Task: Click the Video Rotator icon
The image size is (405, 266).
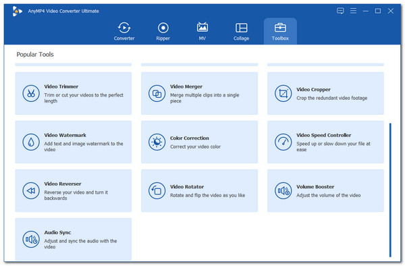Action: click(x=157, y=190)
